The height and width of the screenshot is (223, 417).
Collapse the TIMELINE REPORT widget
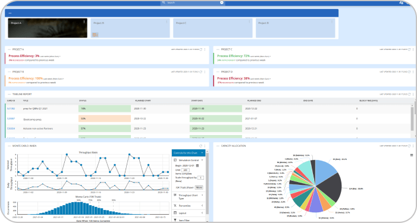pyautogui.click(x=10, y=94)
